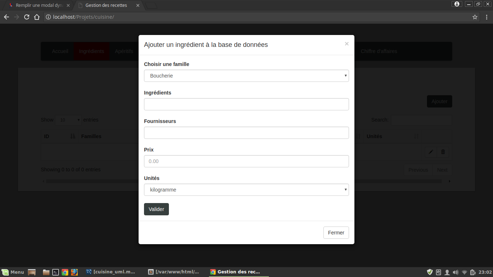
Task: Launch the terminal from the taskbar
Action: click(x=56, y=272)
